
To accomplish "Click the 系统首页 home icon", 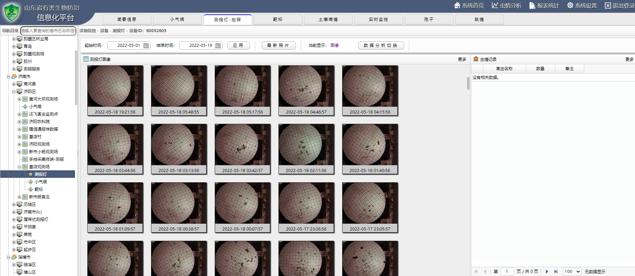I will 457,5.
